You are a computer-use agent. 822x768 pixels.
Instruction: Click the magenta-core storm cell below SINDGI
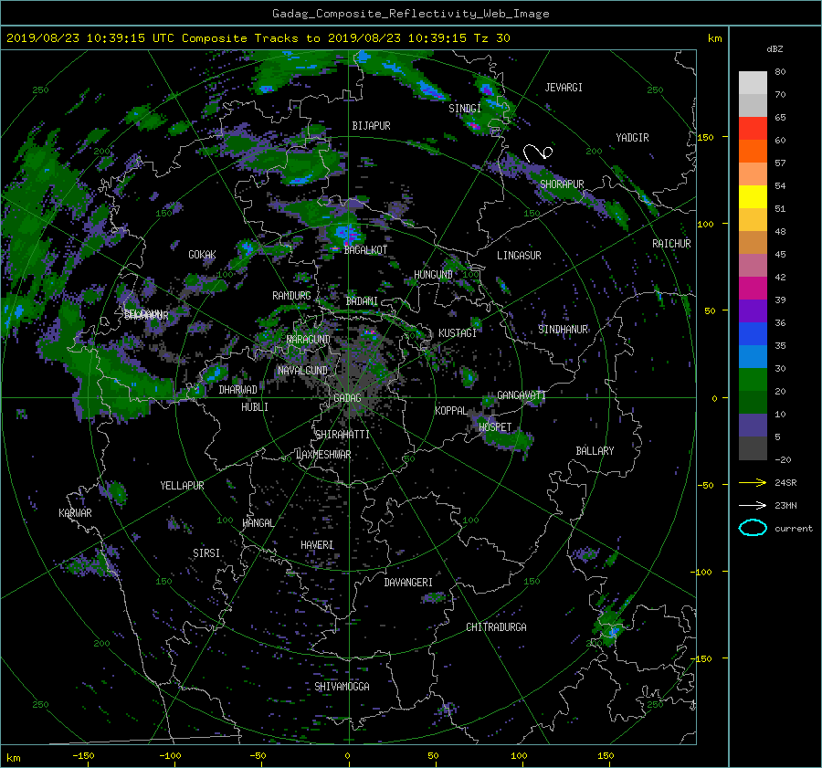click(x=474, y=125)
